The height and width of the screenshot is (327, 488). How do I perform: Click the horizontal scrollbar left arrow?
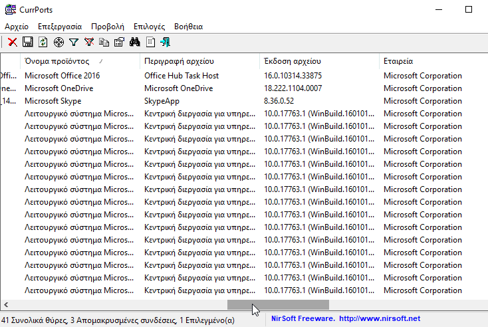click(x=5, y=304)
